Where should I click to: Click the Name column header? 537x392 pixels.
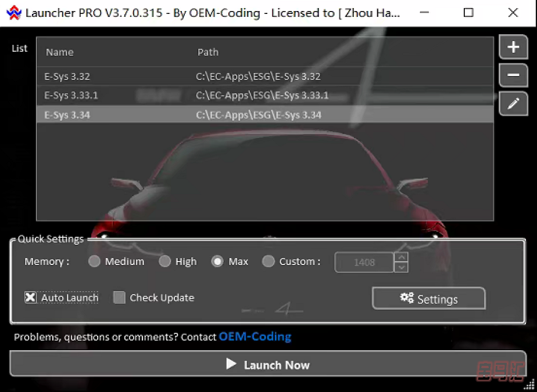[60, 52]
